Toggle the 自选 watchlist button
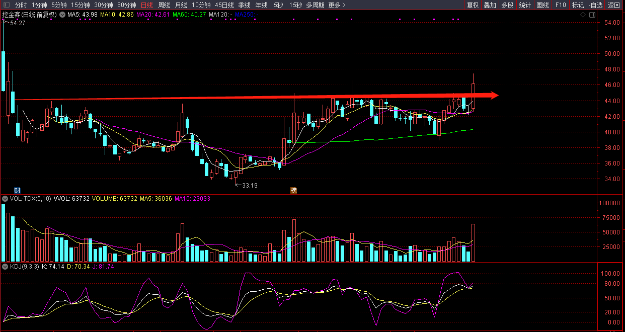This screenshot has width=625, height=332. (595, 5)
